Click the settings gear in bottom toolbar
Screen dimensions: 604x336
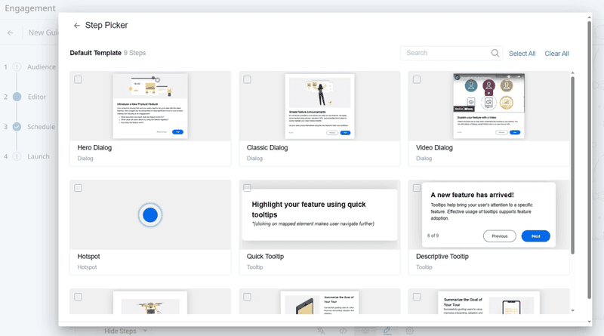[409, 331]
